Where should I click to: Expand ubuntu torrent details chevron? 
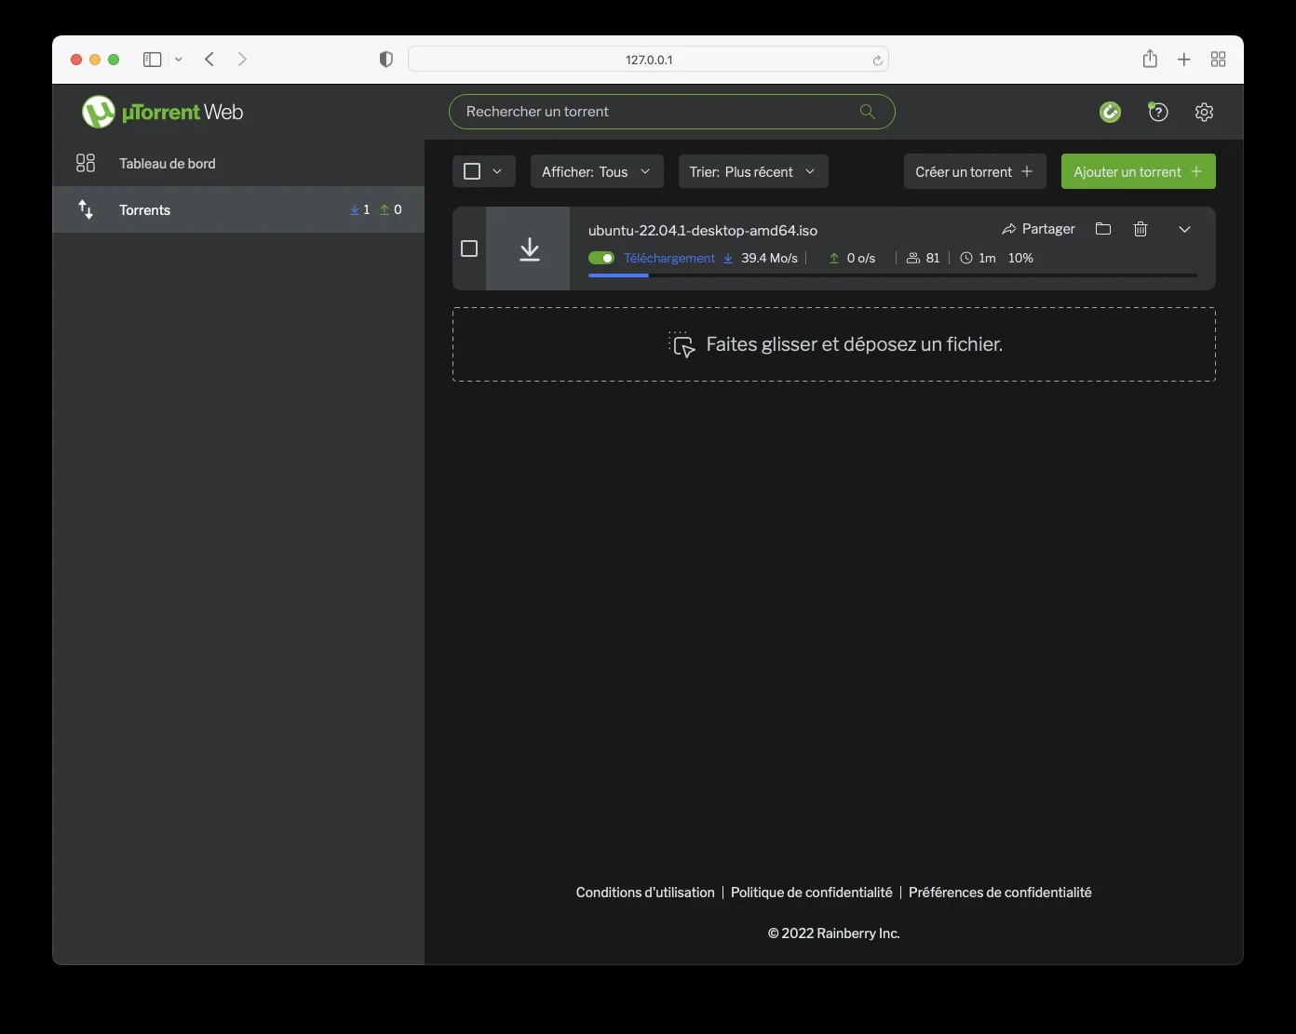coord(1184,229)
